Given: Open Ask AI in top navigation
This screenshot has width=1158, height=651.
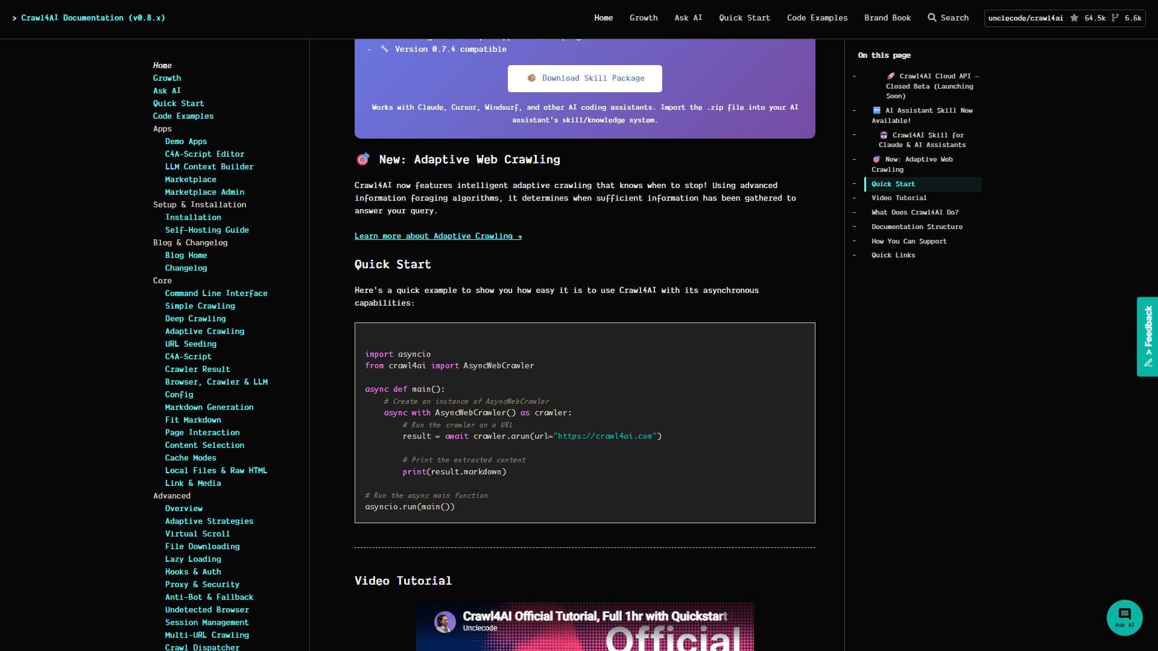Looking at the screenshot, I should point(688,18).
